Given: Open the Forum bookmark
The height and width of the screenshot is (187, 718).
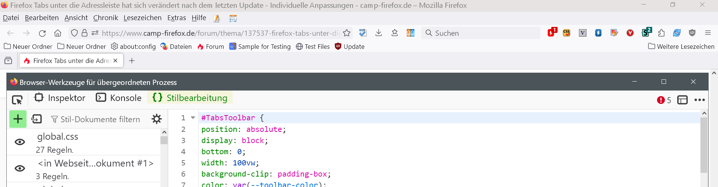Looking at the screenshot, I should coord(211,46).
